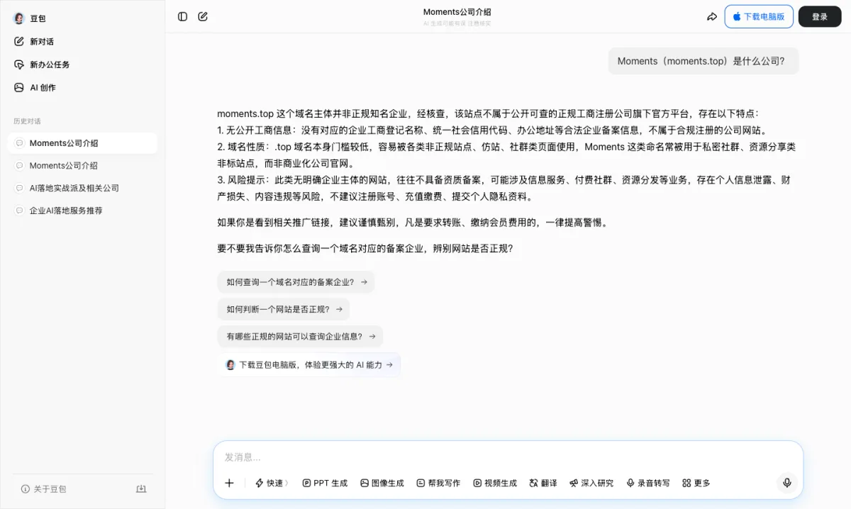Click the new chat edit icon in header
The width and height of the screenshot is (851, 509).
[x=203, y=16]
